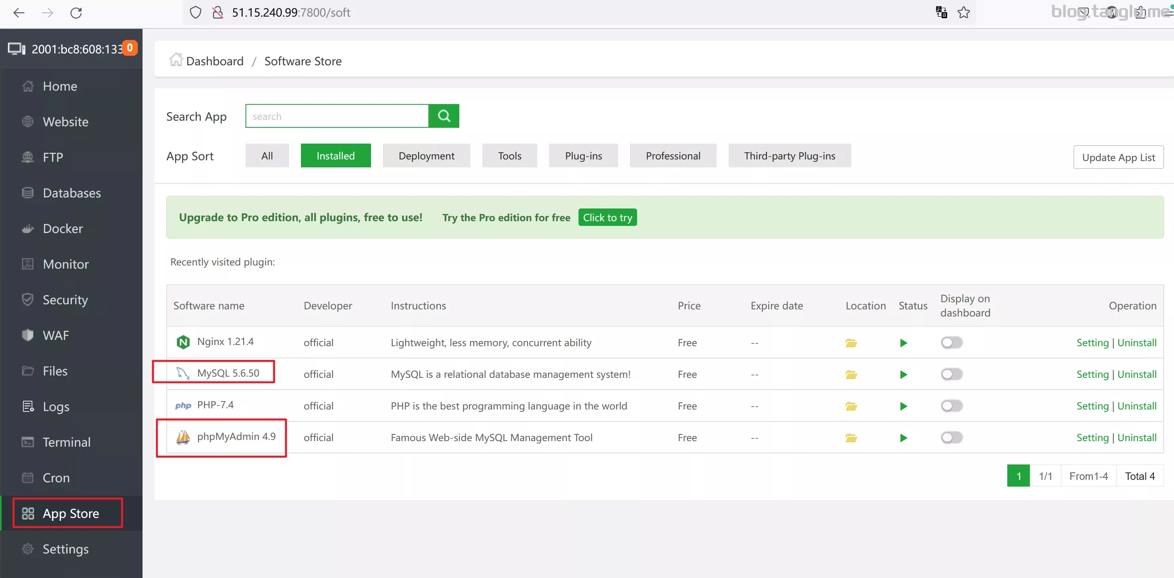Select the Plug-ins app sort tab

pos(583,156)
